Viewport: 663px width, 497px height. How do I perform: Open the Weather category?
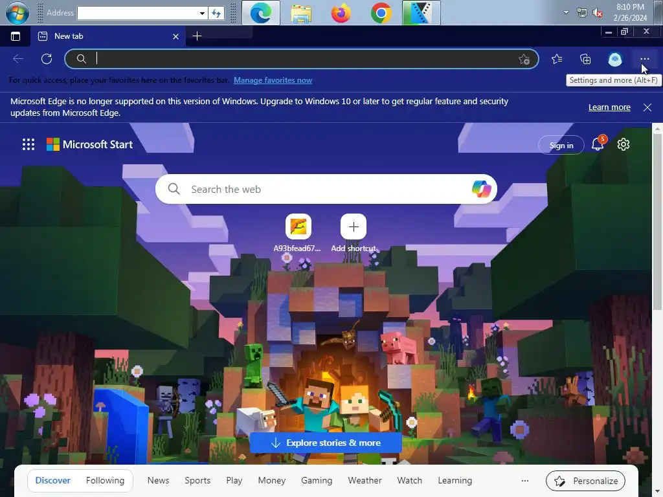tap(365, 481)
